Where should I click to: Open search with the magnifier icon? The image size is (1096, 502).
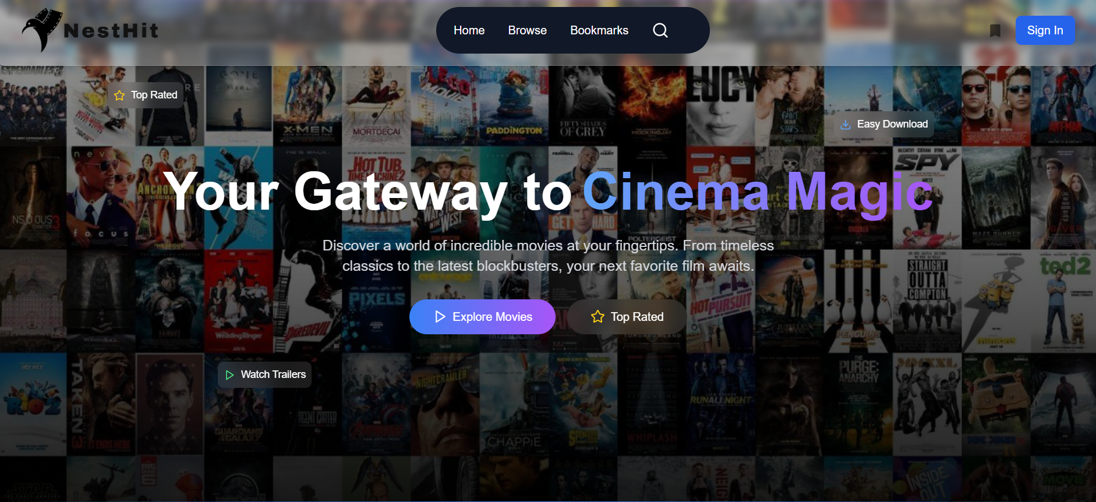(x=660, y=30)
